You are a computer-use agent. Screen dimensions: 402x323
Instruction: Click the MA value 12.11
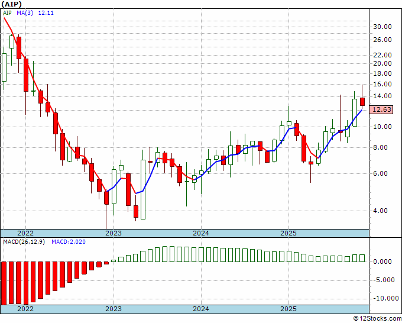coord(46,13)
